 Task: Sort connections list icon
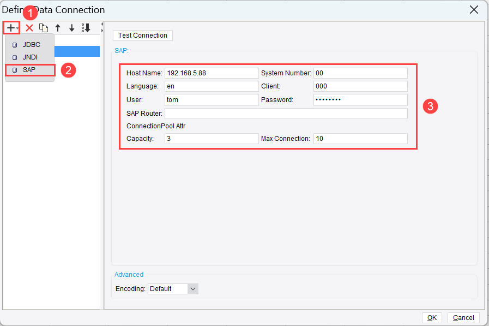pyautogui.click(x=86, y=28)
